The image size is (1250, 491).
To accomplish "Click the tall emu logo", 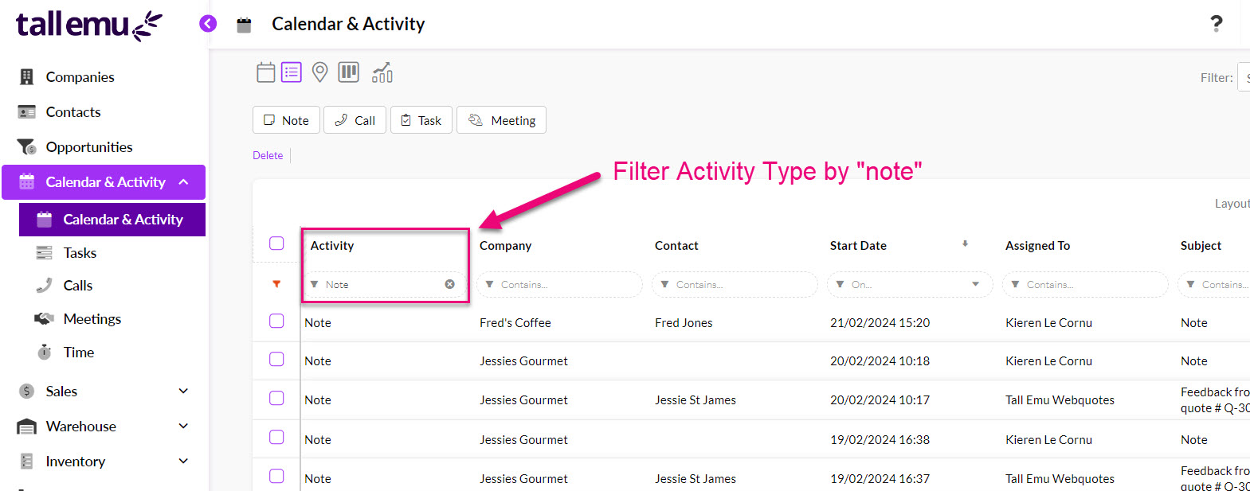I will 88,25.
